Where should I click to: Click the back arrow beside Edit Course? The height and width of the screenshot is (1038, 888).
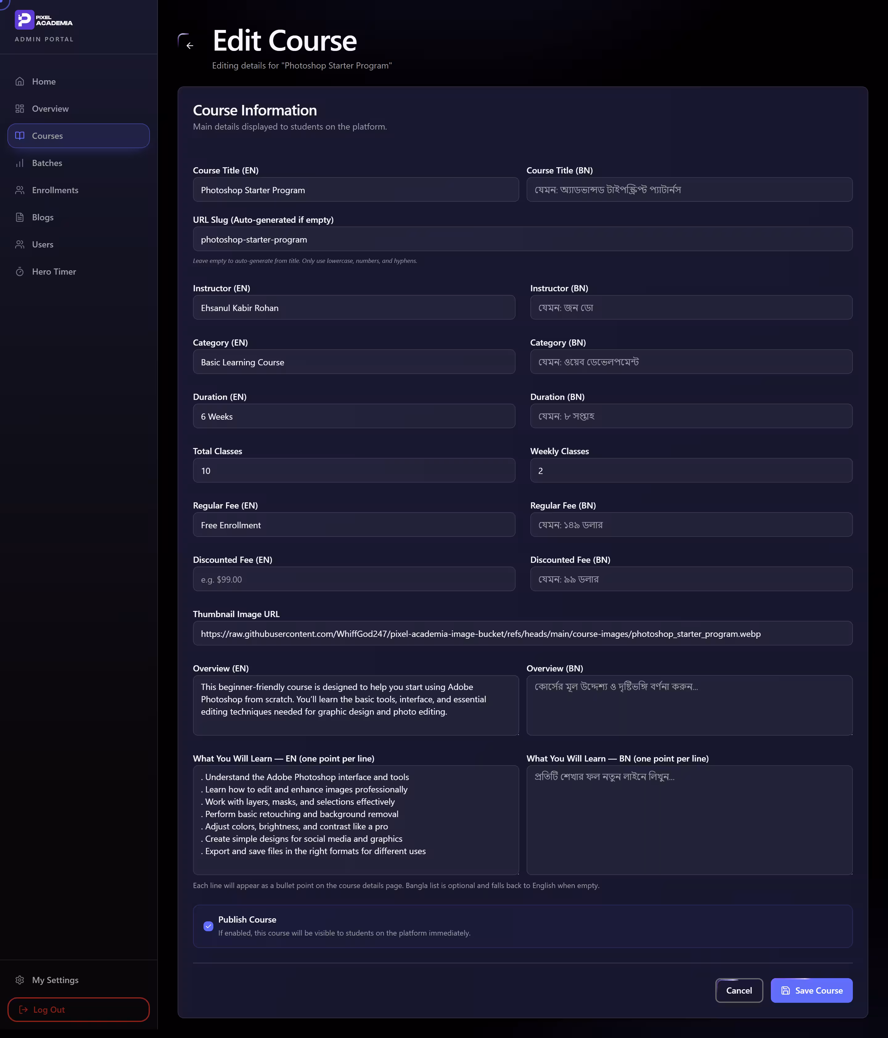click(190, 46)
